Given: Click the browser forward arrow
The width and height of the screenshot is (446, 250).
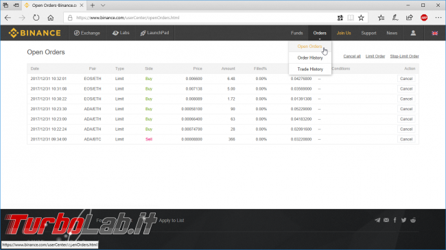Looking at the screenshot, I should [x=22, y=18].
